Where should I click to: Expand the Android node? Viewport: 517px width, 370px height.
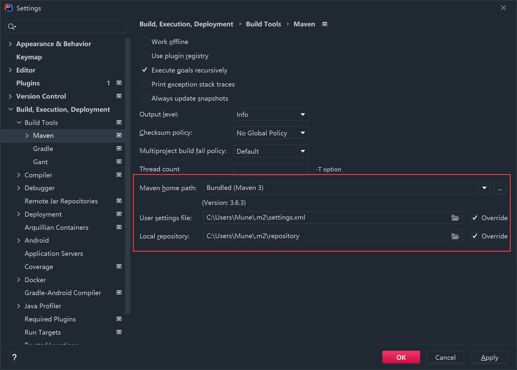[x=19, y=241]
